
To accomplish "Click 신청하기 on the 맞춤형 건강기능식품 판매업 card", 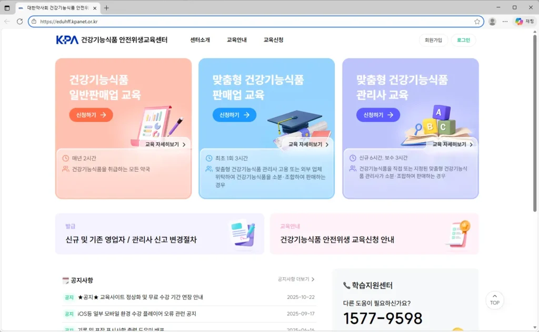I will click(234, 115).
